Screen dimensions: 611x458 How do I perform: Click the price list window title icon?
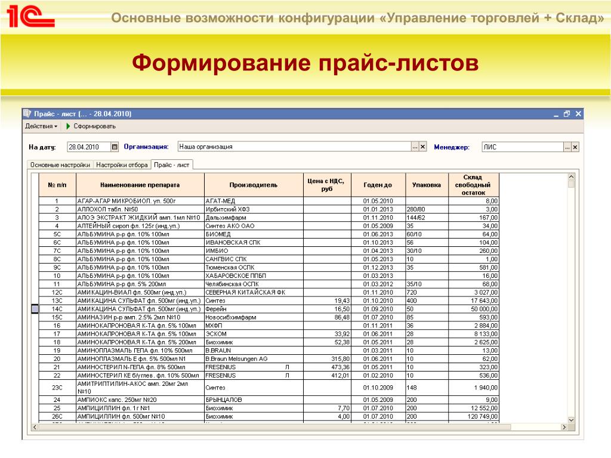pos(27,113)
